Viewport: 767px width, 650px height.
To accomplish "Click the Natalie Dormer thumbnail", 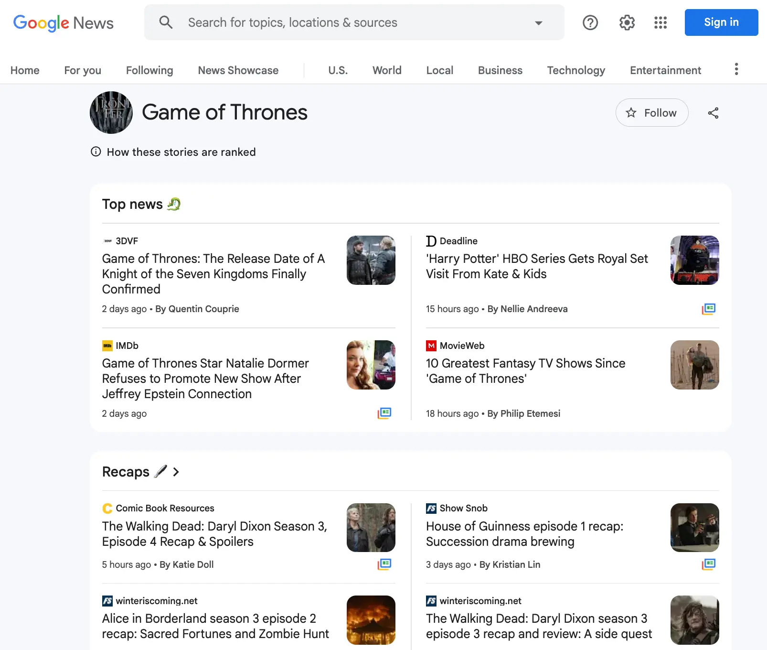I will pyautogui.click(x=371, y=365).
